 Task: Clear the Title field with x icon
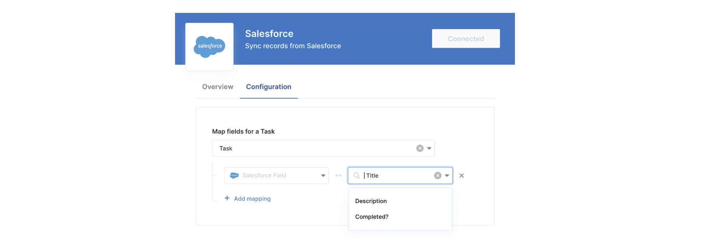click(x=438, y=176)
